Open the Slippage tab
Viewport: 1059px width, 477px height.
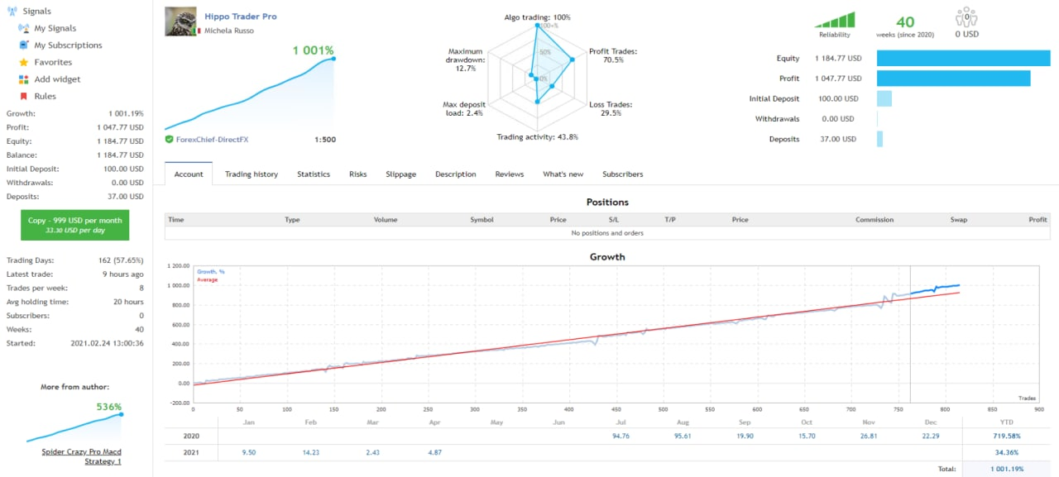click(401, 174)
